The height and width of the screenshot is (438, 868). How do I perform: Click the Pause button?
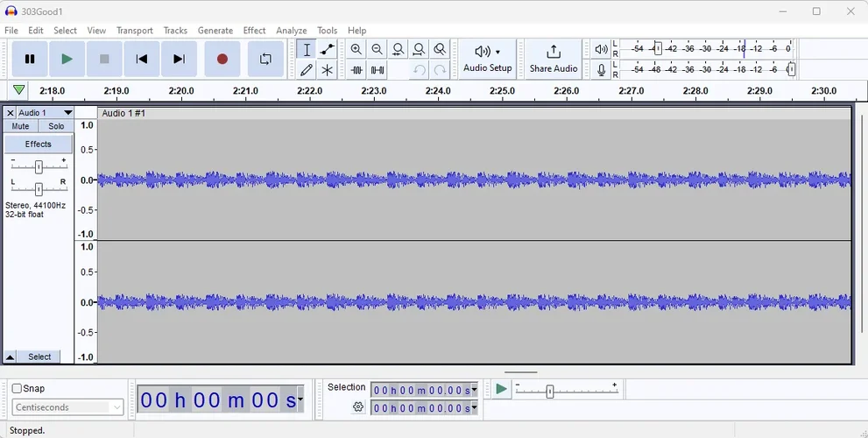(x=29, y=59)
